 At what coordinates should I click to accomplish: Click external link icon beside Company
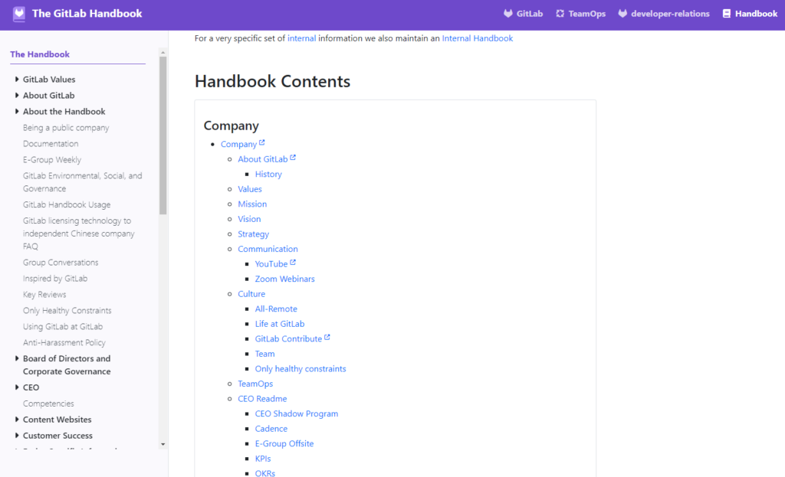(262, 142)
